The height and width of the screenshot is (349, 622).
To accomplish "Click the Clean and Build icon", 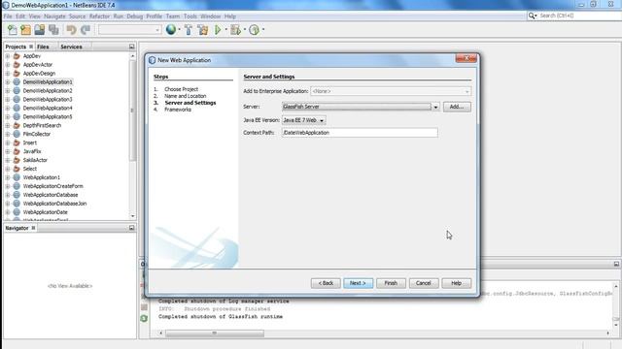I will tap(203, 30).
